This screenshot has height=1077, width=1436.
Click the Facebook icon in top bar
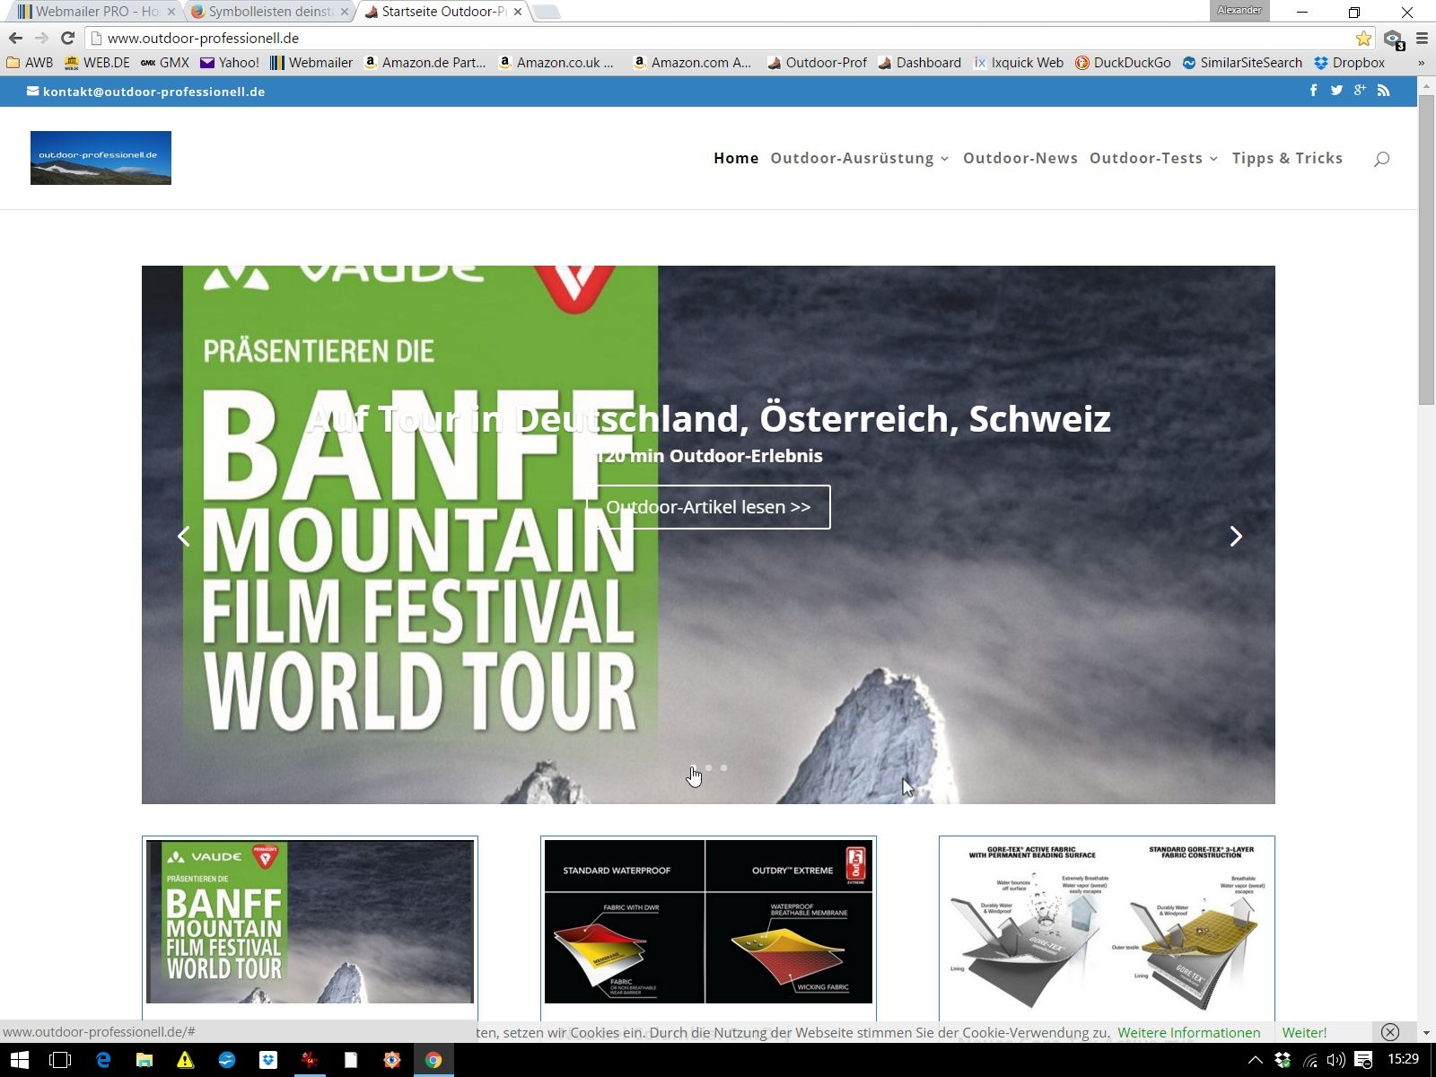[x=1313, y=91]
